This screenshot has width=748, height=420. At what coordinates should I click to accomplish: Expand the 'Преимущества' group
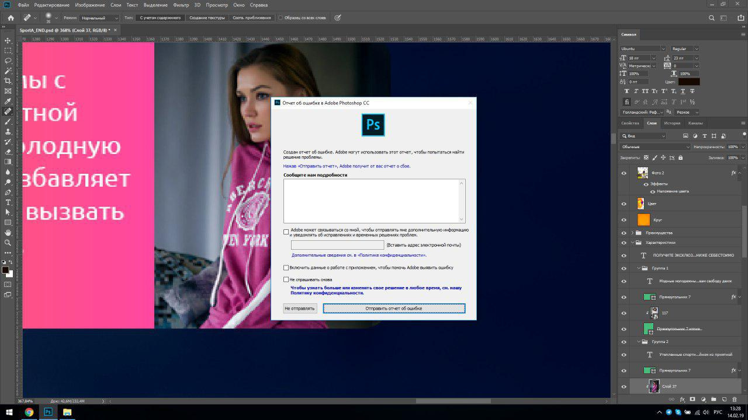tap(632, 233)
